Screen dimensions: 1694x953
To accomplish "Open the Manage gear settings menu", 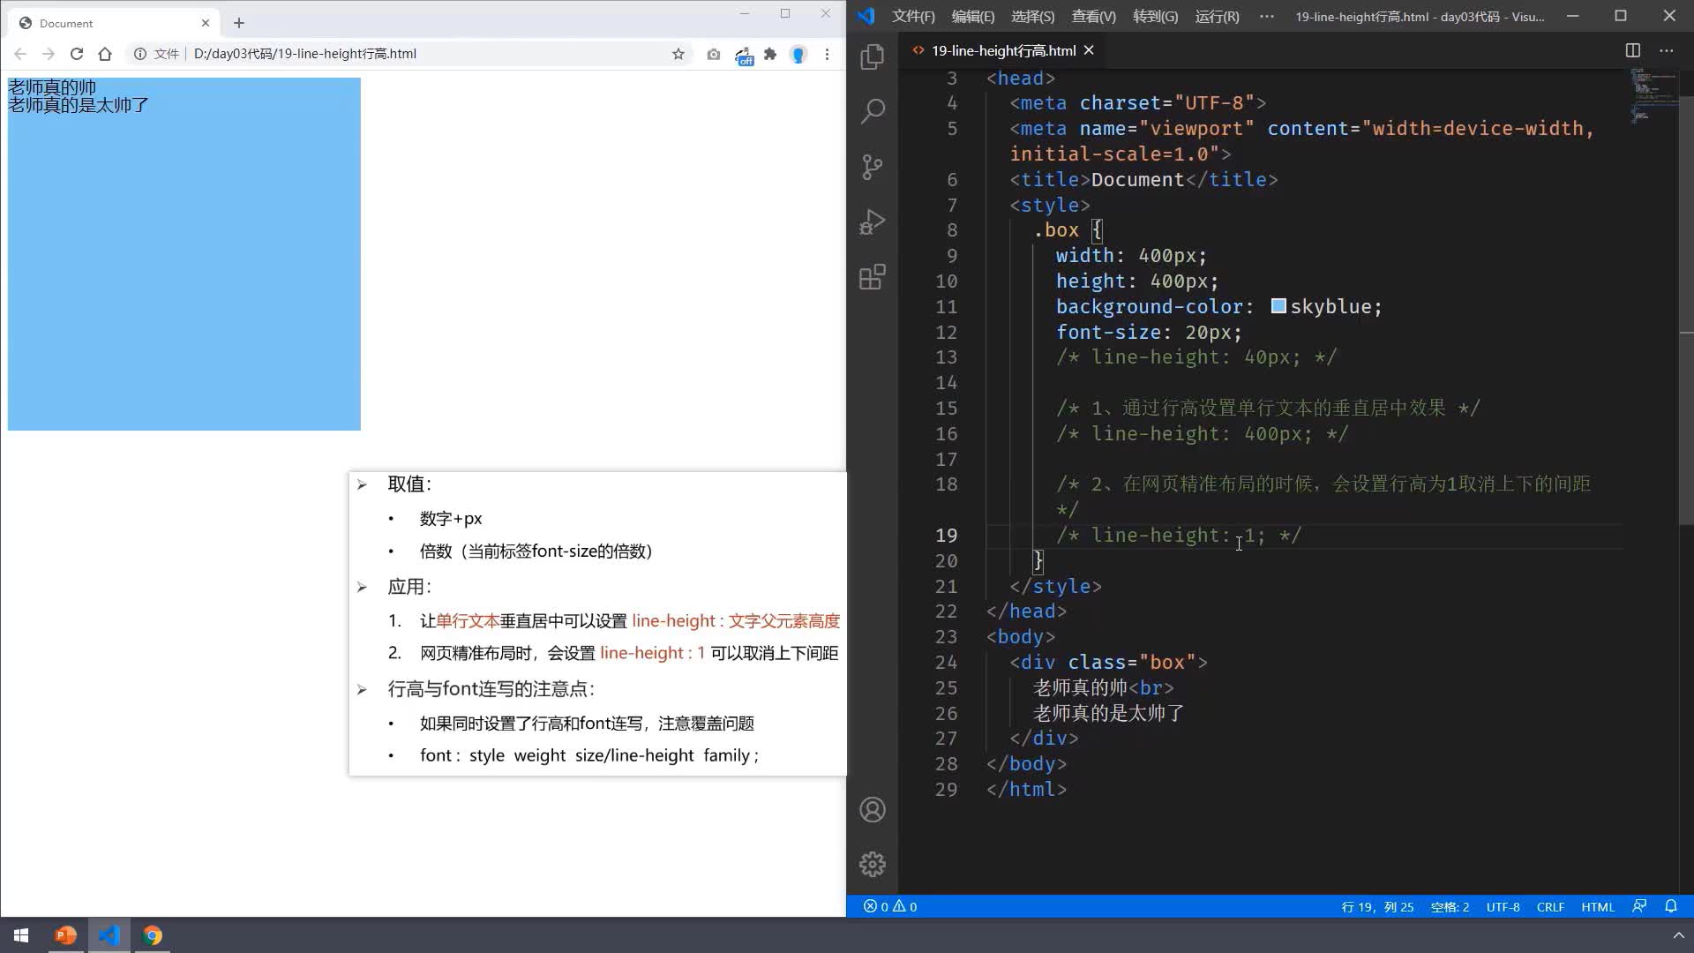I will pos(873,864).
